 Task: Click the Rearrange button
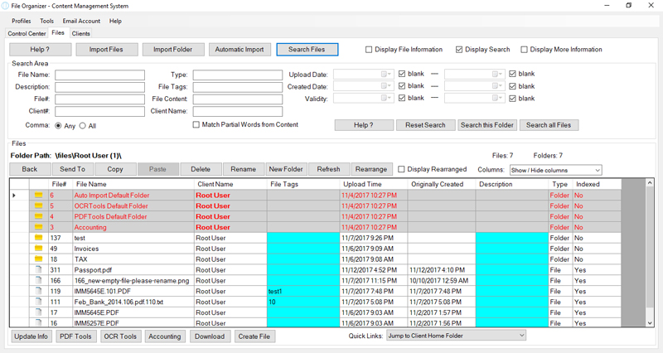(x=371, y=169)
